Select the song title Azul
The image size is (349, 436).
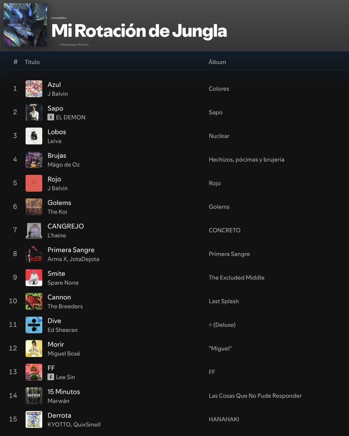point(54,85)
